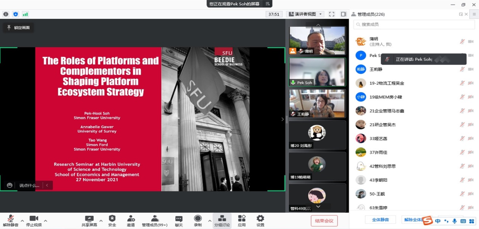Image resolution: width=479 pixels, height=229 pixels.
Task: Open 分组讨论 breakout rooms
Action: pyautogui.click(x=222, y=221)
